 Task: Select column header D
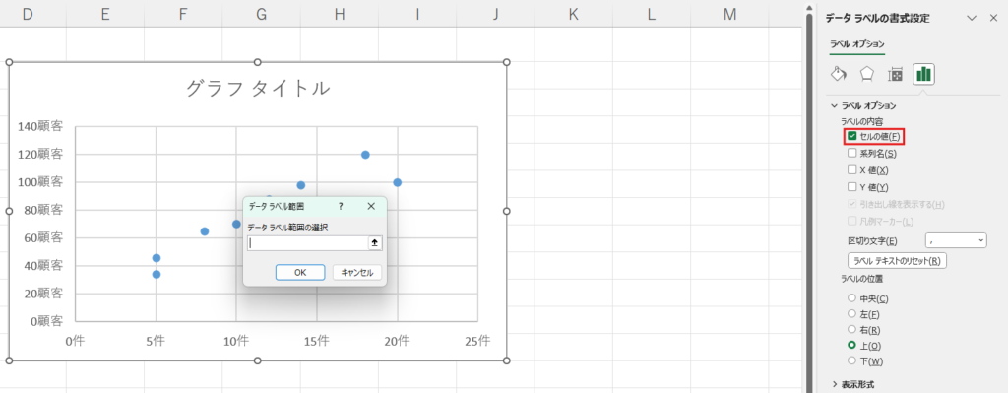point(27,14)
